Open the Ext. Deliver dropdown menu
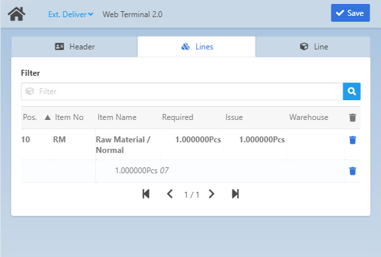The width and height of the screenshot is (381, 257). [x=71, y=14]
